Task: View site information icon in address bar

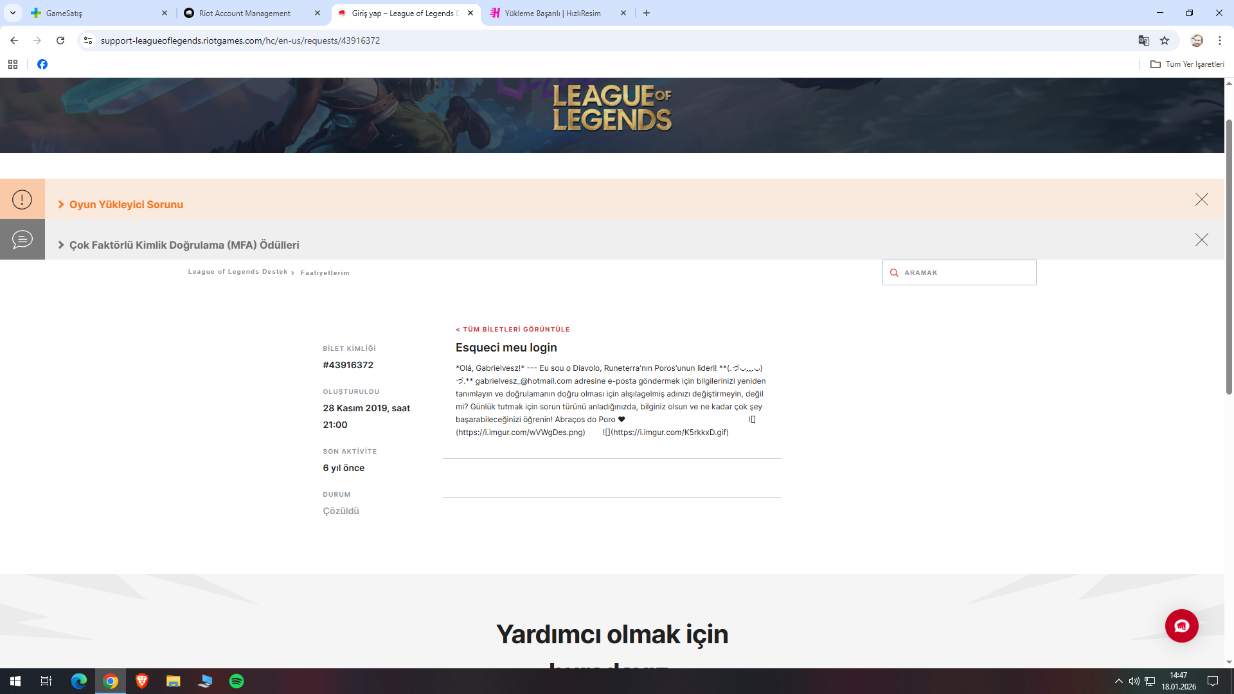Action: 88,40
